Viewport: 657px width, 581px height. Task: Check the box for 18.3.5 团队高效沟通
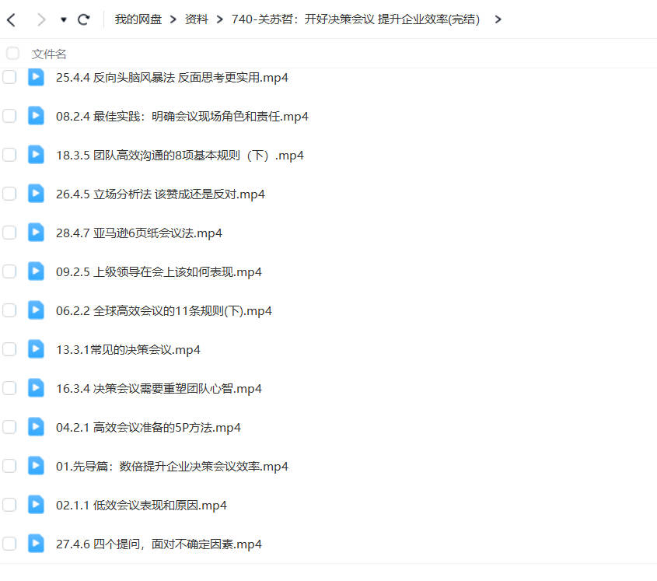pos(9,155)
